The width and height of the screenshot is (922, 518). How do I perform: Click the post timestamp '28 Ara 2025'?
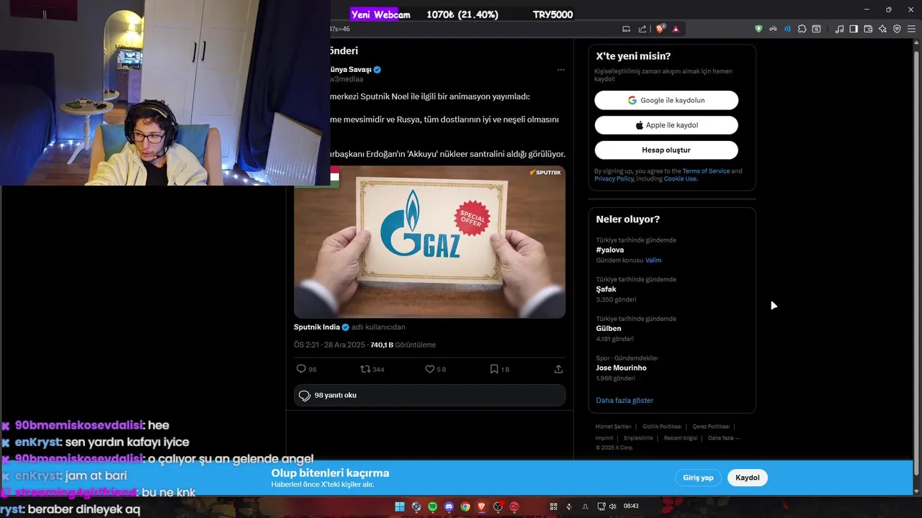pos(344,345)
